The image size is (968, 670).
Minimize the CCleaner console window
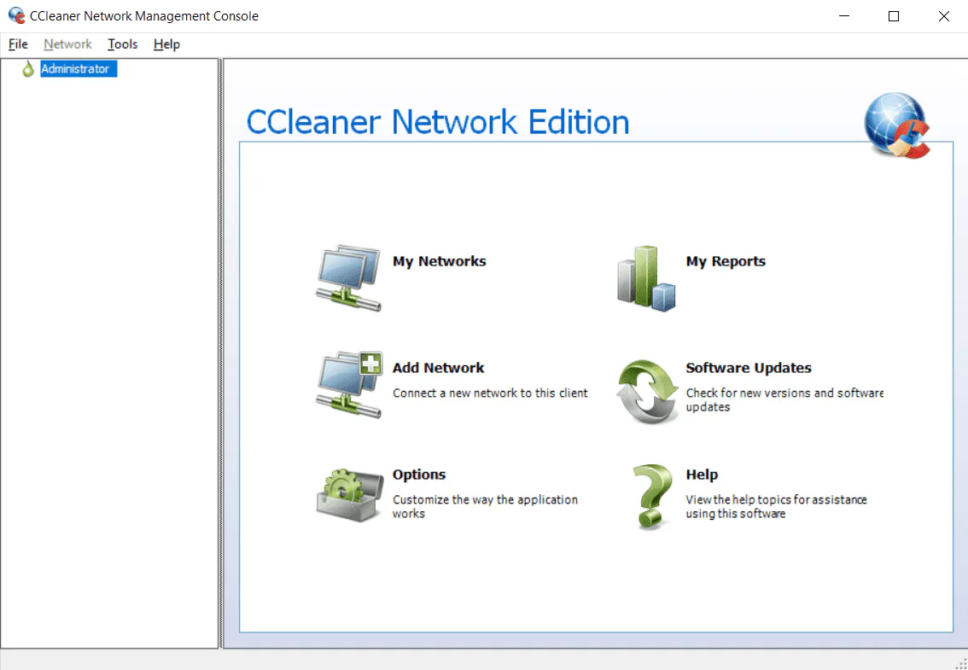844,16
